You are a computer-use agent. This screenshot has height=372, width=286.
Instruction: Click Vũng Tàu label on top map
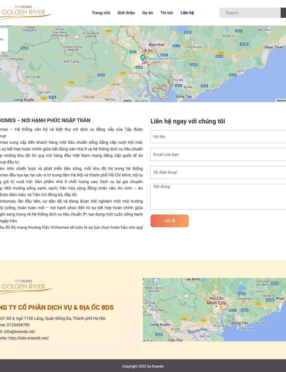(184, 96)
